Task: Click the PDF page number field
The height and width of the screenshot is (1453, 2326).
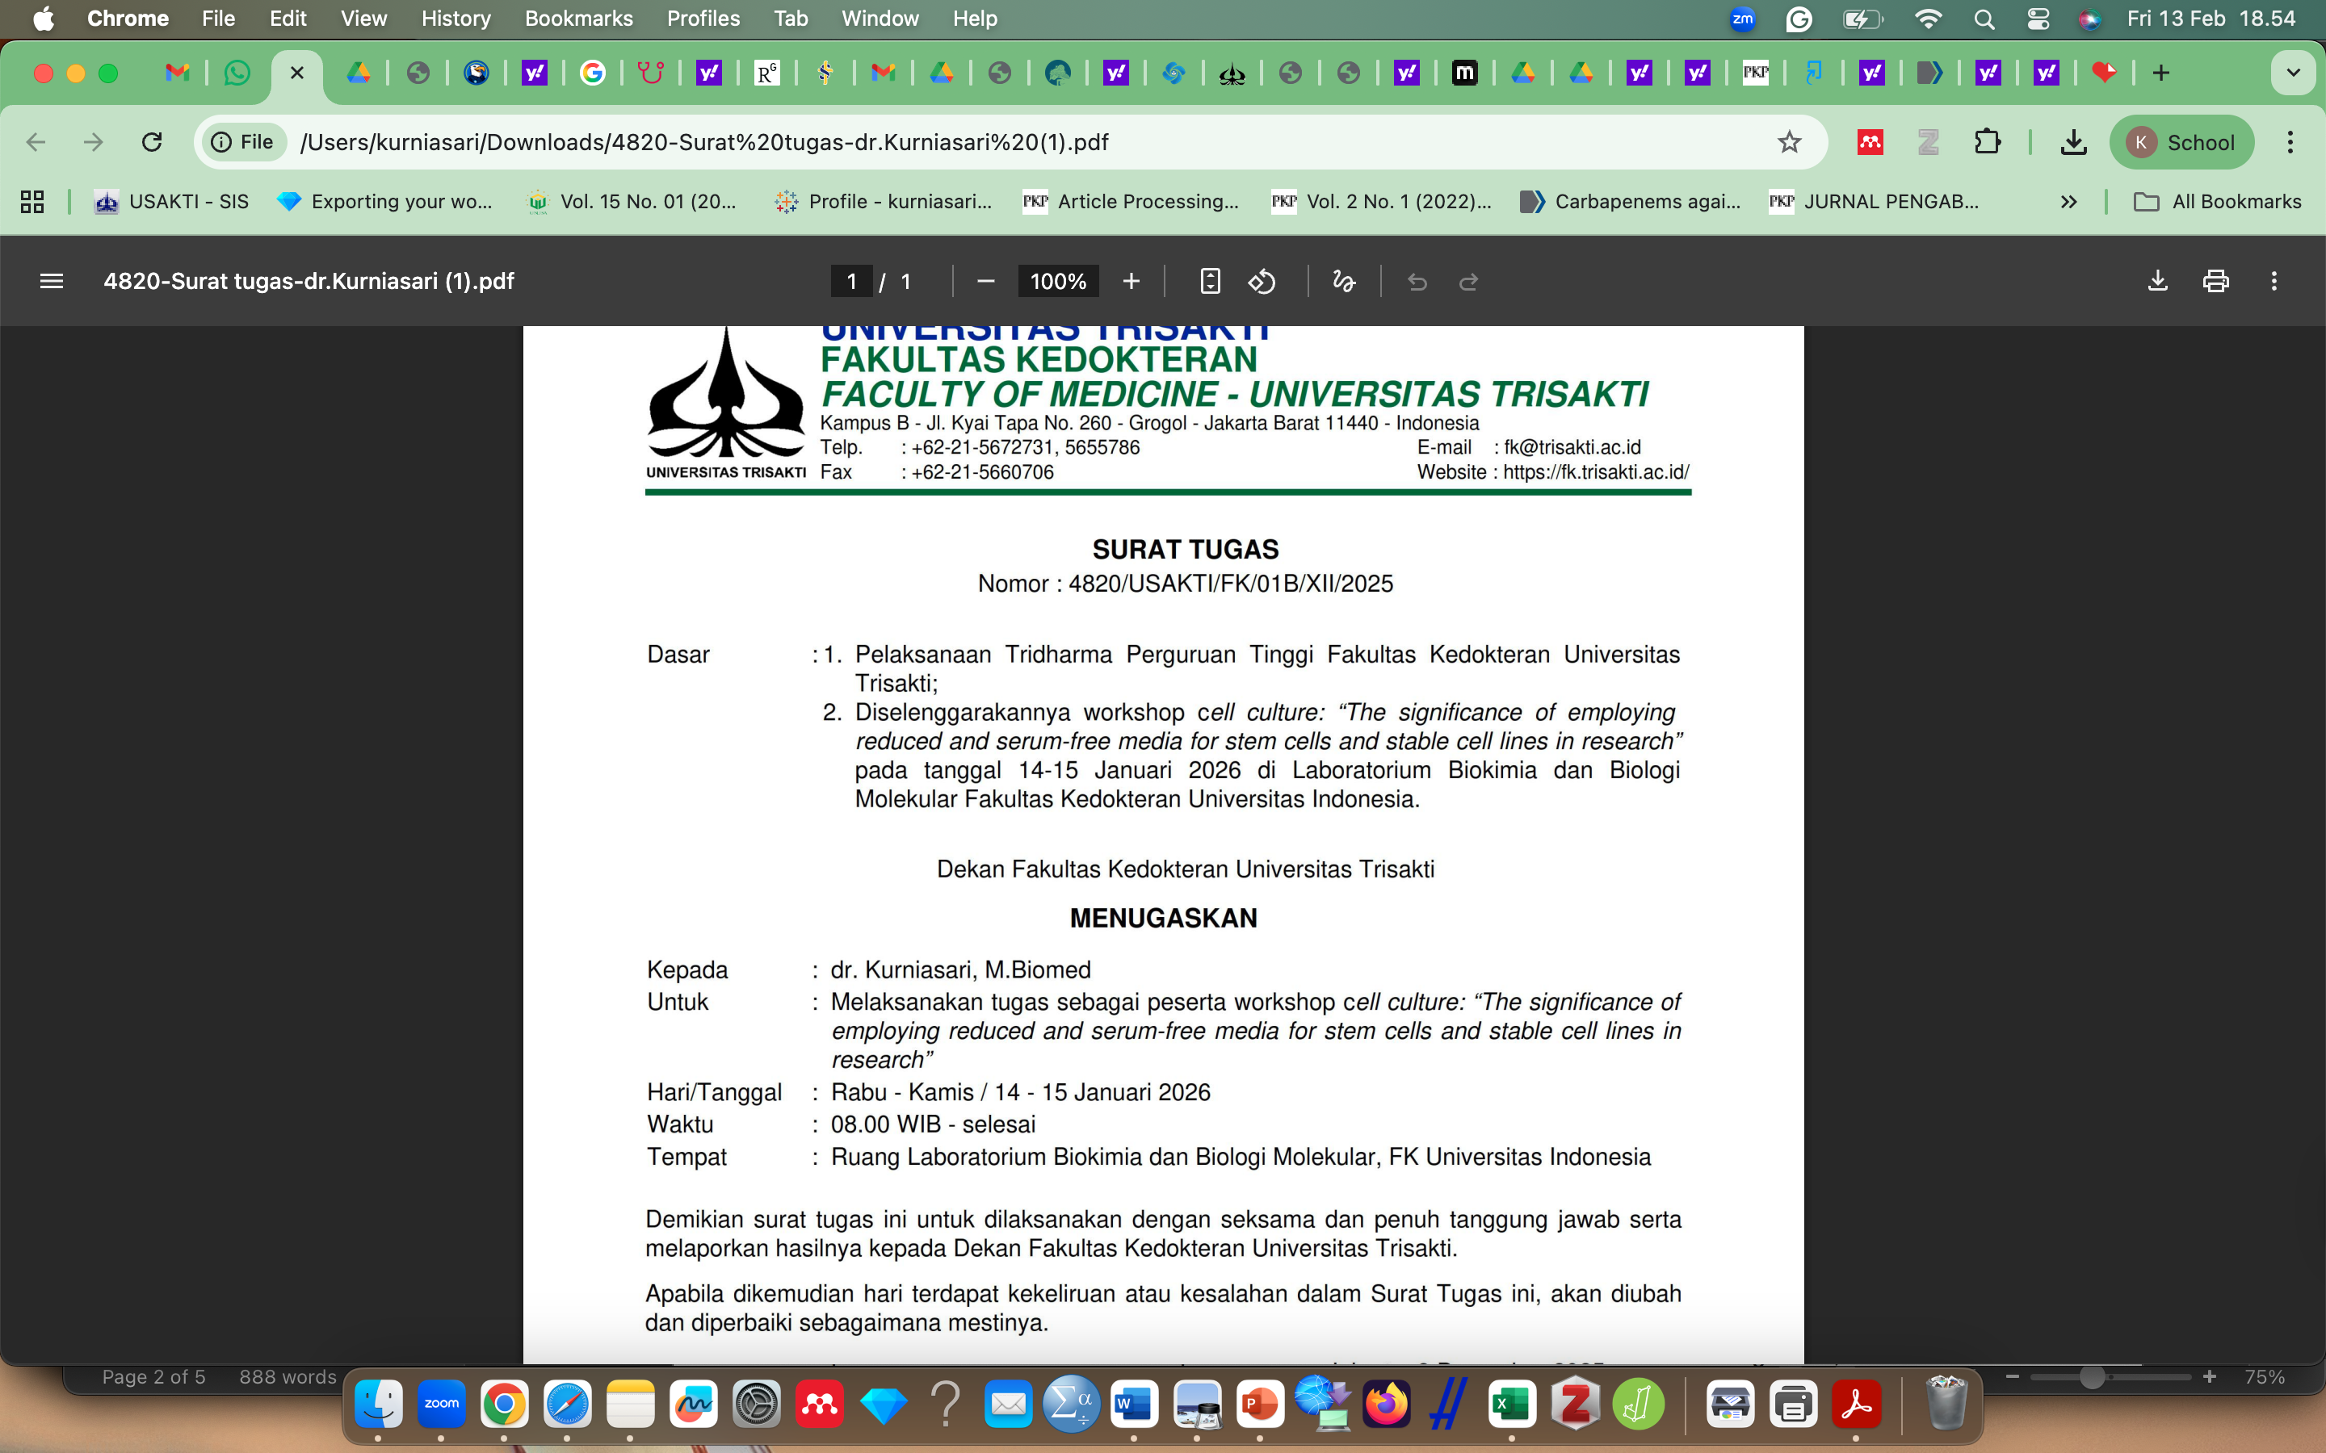Action: tap(851, 282)
